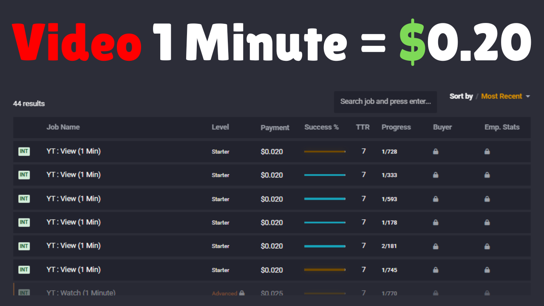This screenshot has width=544, height=306.
Task: Click Emp. Stats lock icon in the 1/178 row
Action: coord(487,222)
